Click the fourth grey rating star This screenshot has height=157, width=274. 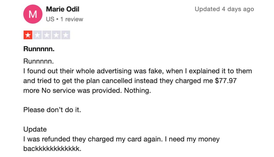coord(56,35)
